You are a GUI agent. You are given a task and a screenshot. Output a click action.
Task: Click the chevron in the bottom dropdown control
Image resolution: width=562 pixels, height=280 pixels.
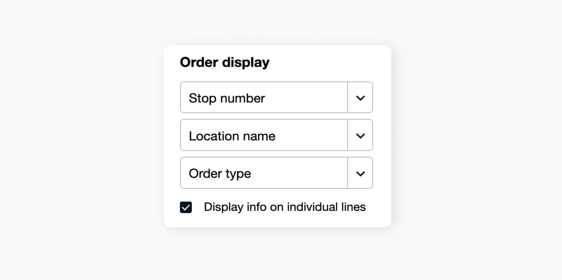(x=360, y=173)
